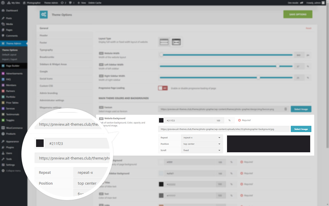
Task: Open the Position dropdown showing top center
Action: click(202, 144)
